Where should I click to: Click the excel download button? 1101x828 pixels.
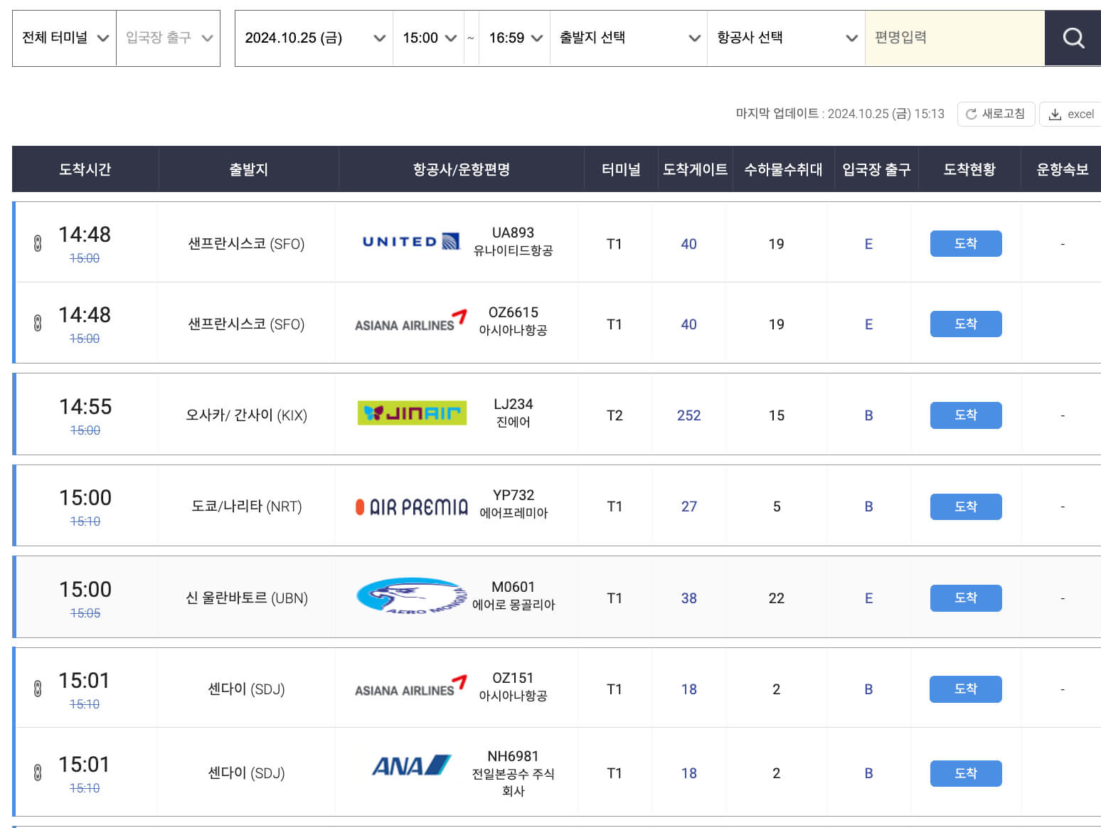point(1071,114)
